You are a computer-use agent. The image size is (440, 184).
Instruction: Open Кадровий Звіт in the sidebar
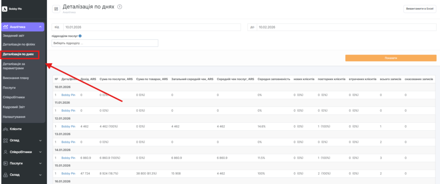click(15, 106)
